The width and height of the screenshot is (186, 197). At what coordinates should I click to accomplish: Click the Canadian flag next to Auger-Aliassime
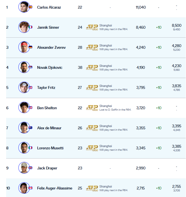(x=30, y=188)
